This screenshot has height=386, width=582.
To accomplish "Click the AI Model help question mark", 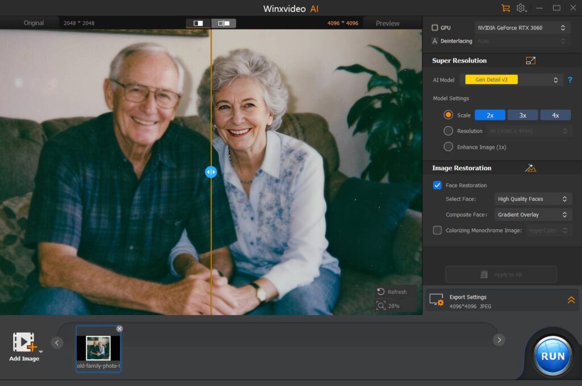I will click(569, 80).
